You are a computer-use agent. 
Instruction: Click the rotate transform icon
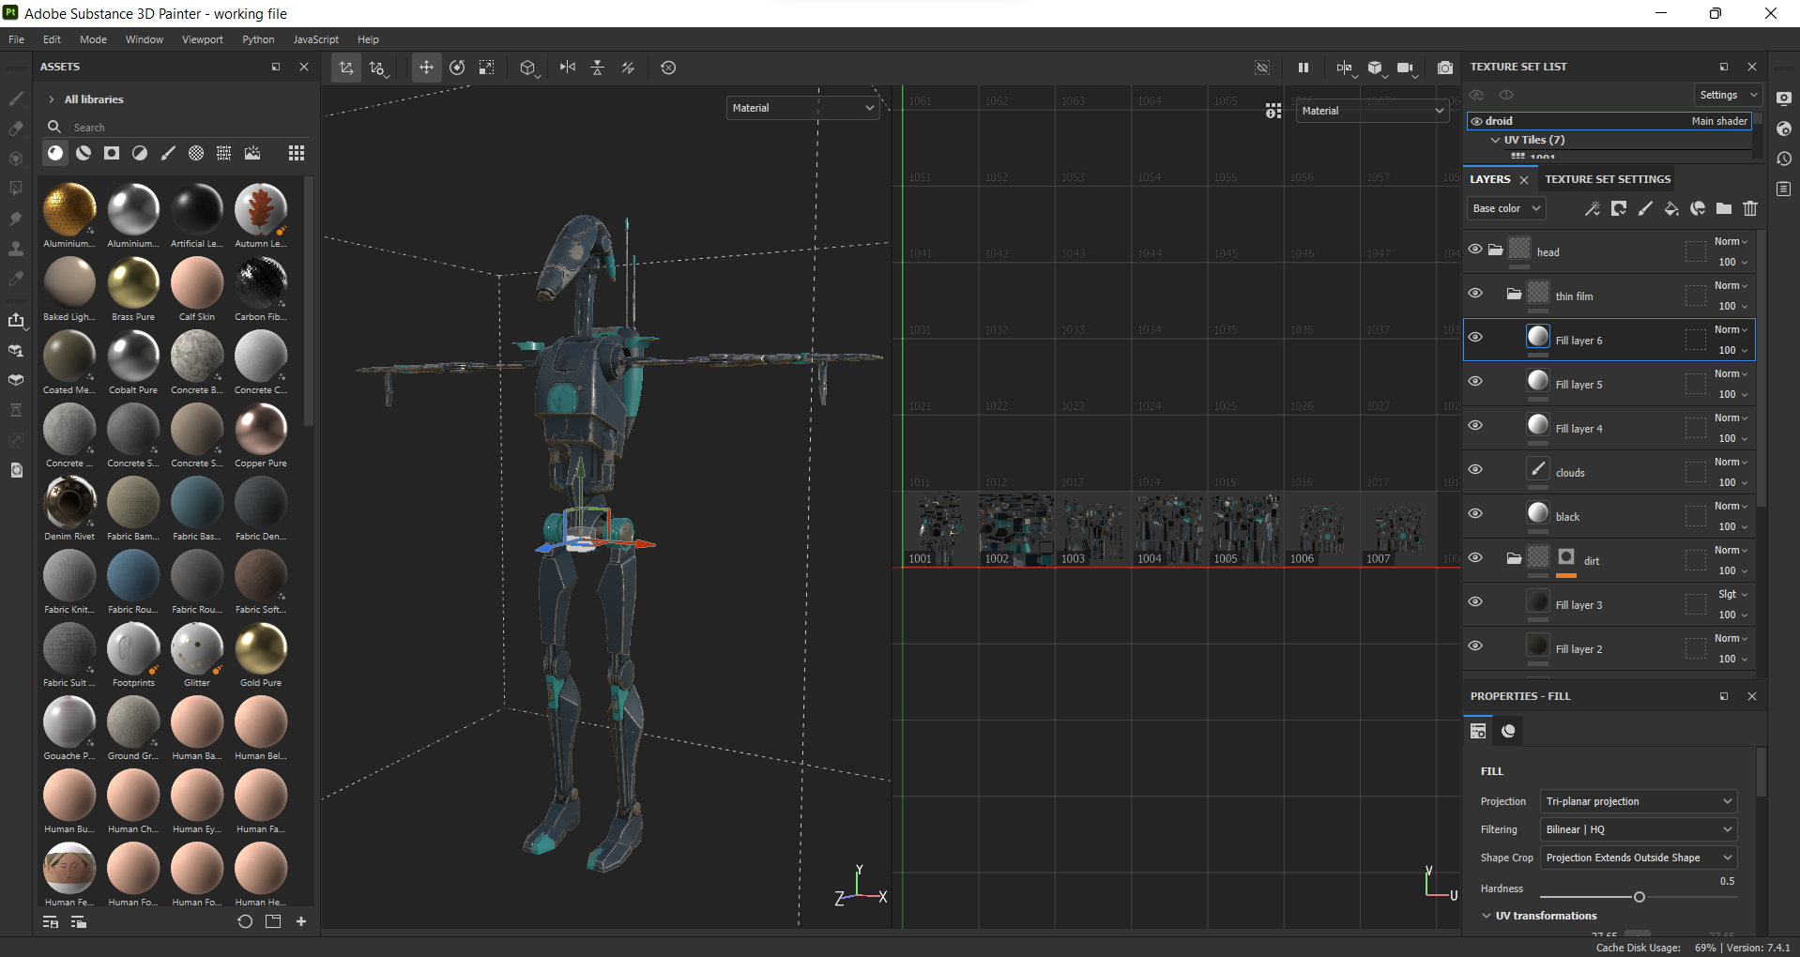click(x=457, y=68)
